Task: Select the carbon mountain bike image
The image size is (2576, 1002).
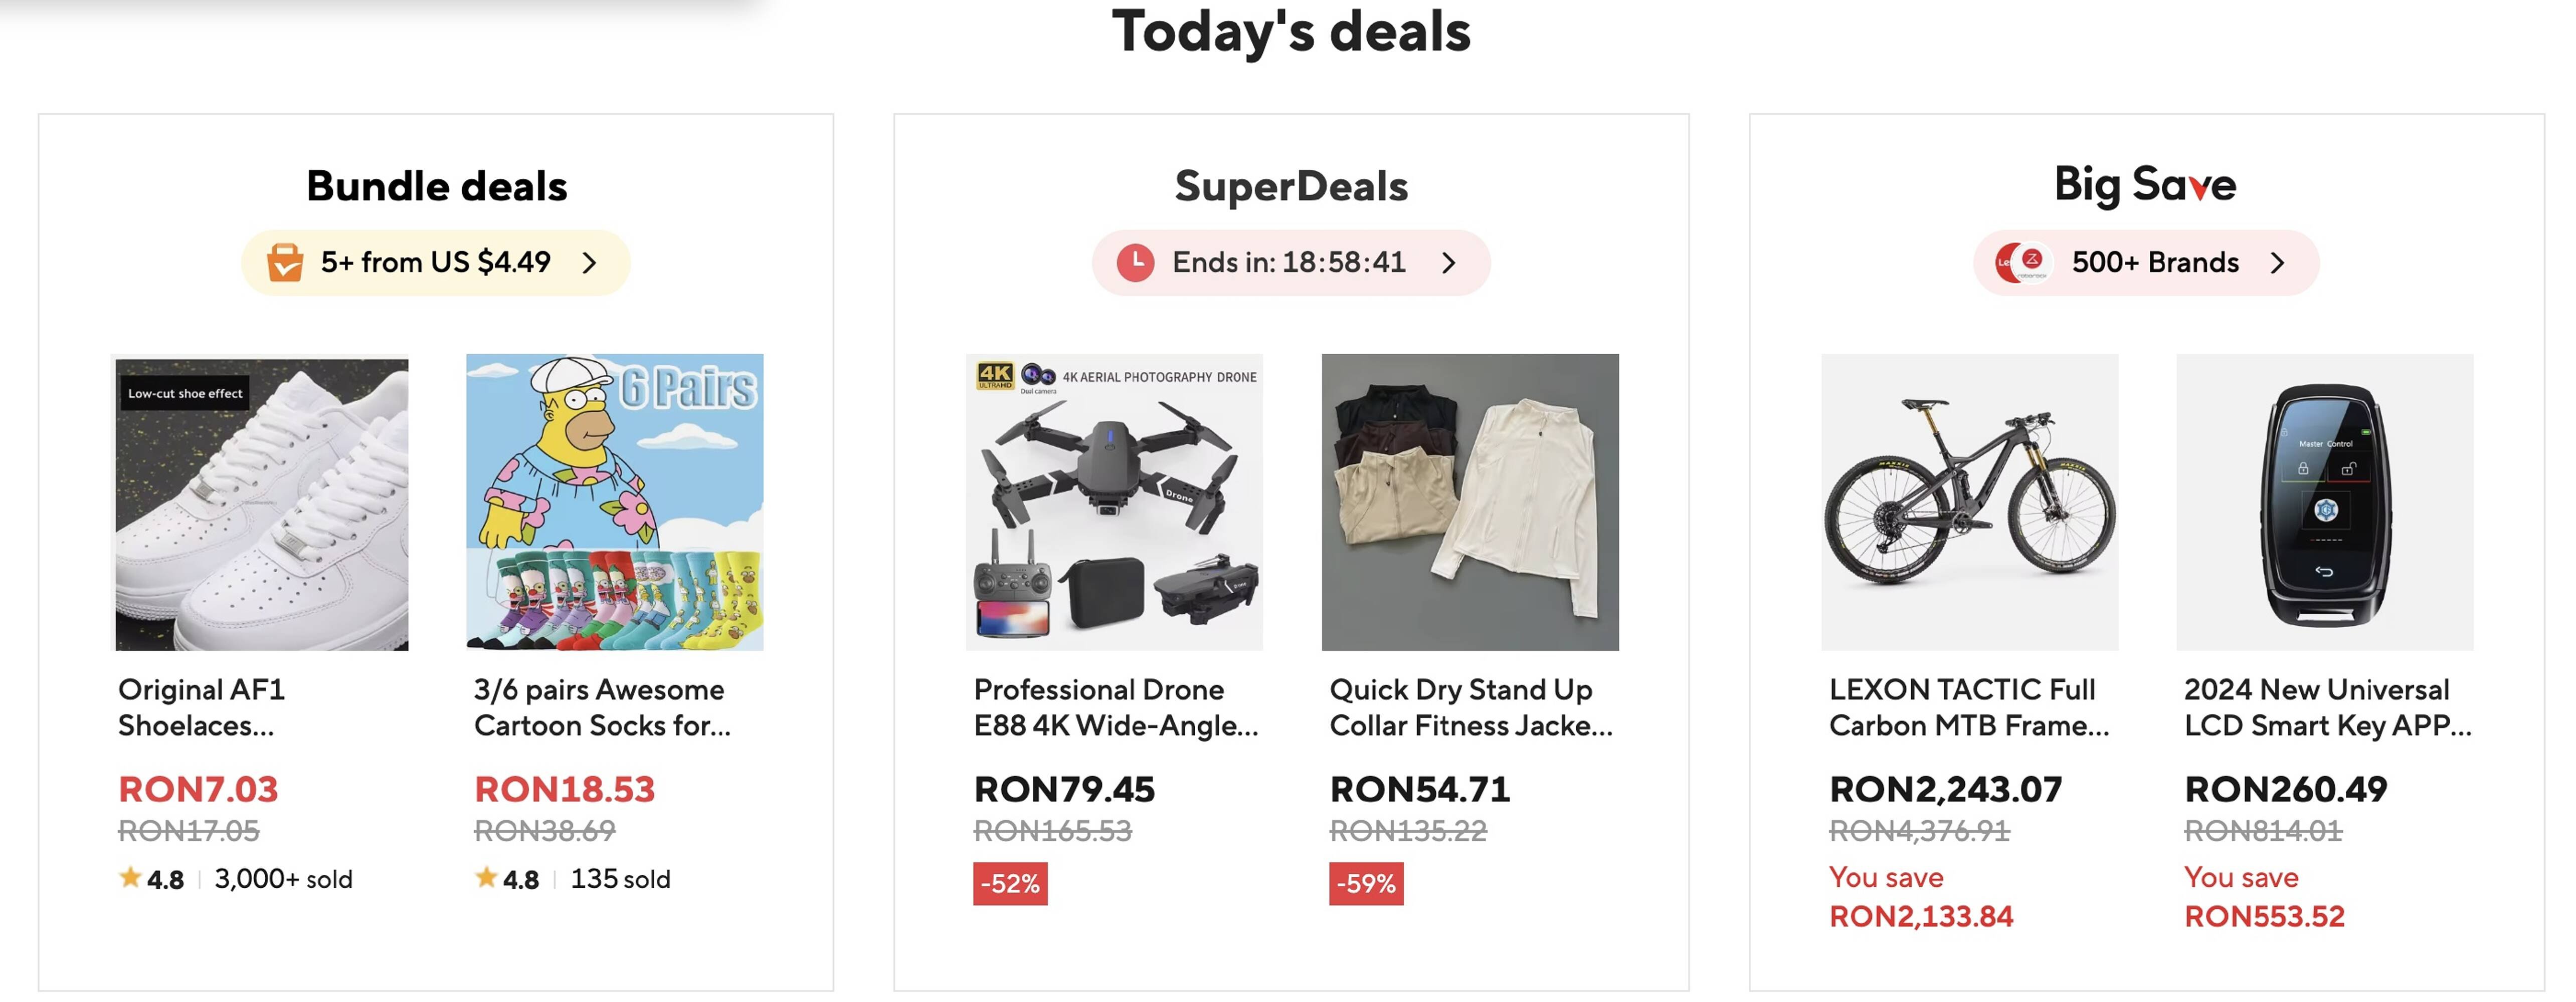Action: pyautogui.click(x=1969, y=503)
